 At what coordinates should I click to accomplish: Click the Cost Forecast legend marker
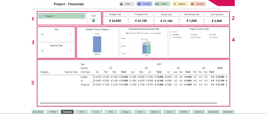pos(138,33)
